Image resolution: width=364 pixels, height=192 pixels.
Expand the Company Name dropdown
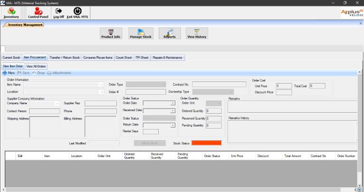click(x=57, y=104)
